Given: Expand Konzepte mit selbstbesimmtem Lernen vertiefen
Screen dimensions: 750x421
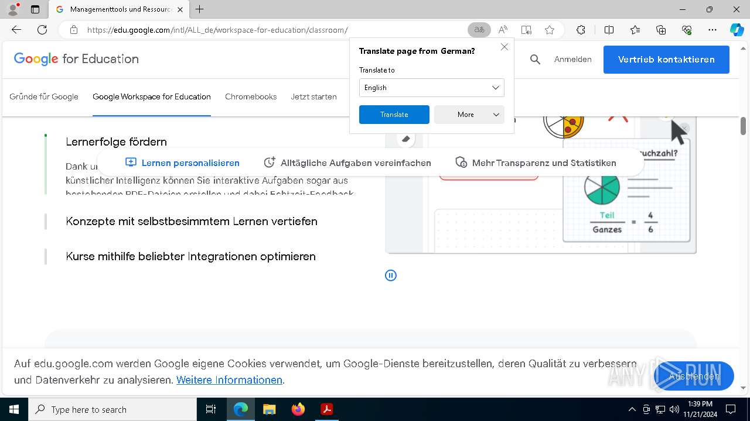Looking at the screenshot, I should click(x=192, y=221).
